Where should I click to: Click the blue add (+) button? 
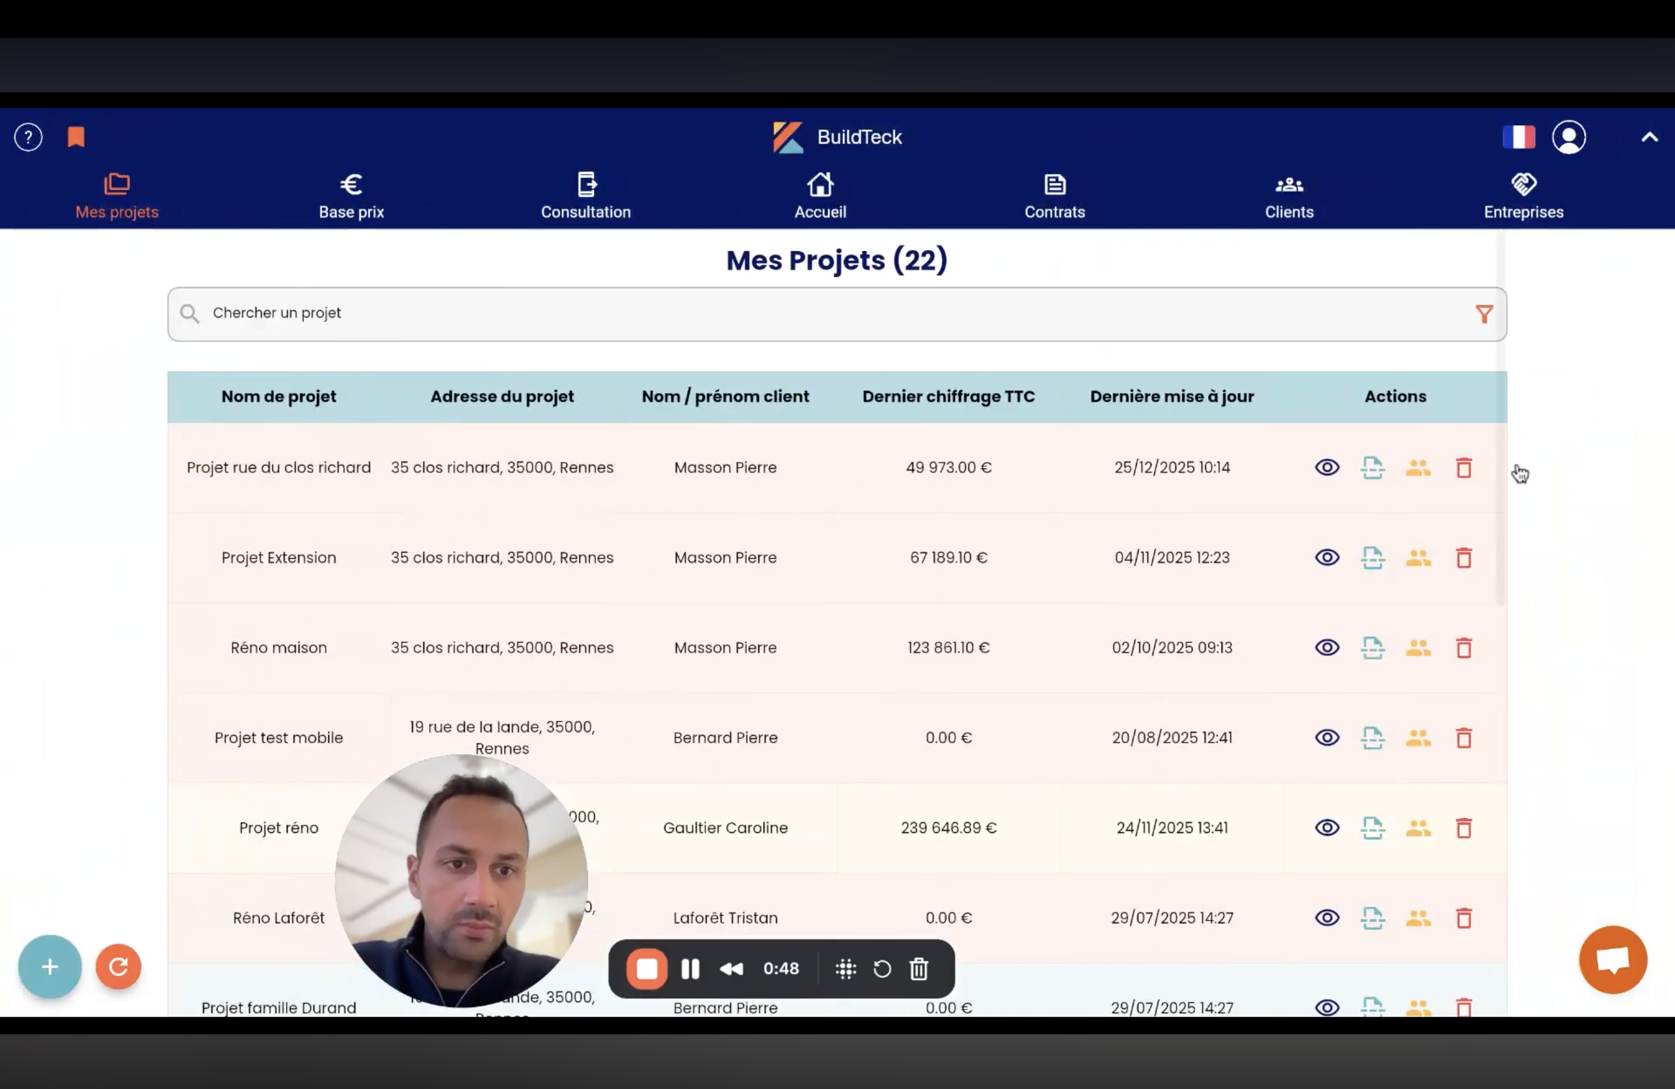[49, 967]
